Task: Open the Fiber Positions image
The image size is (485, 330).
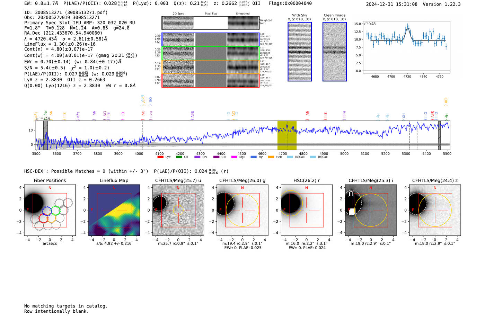Action: pyautogui.click(x=50, y=210)
